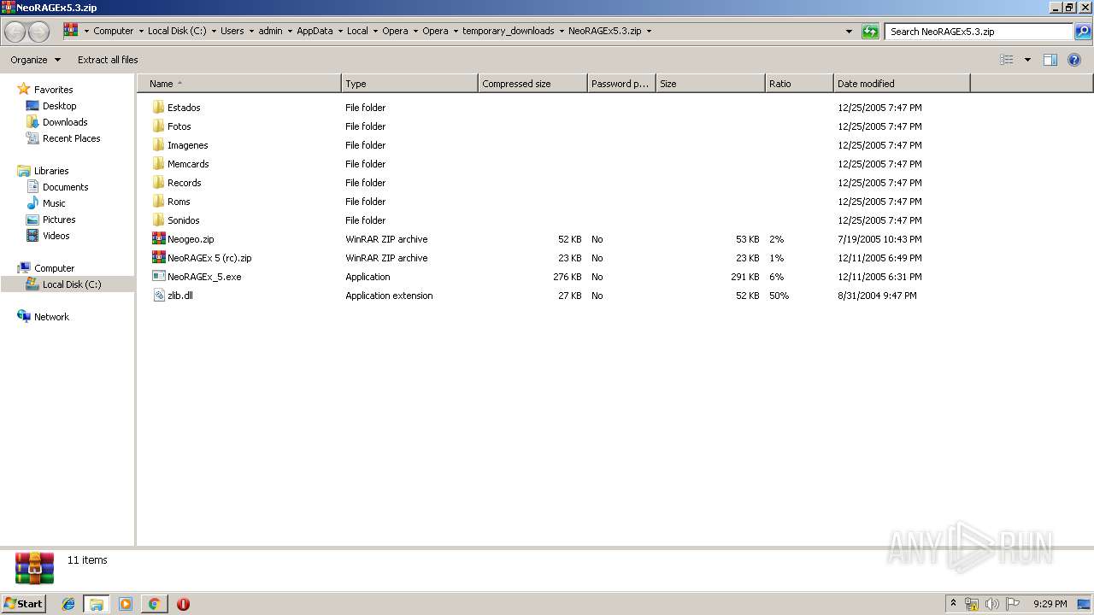
Task: Click the red Opera taskbar icon
Action: pyautogui.click(x=183, y=604)
